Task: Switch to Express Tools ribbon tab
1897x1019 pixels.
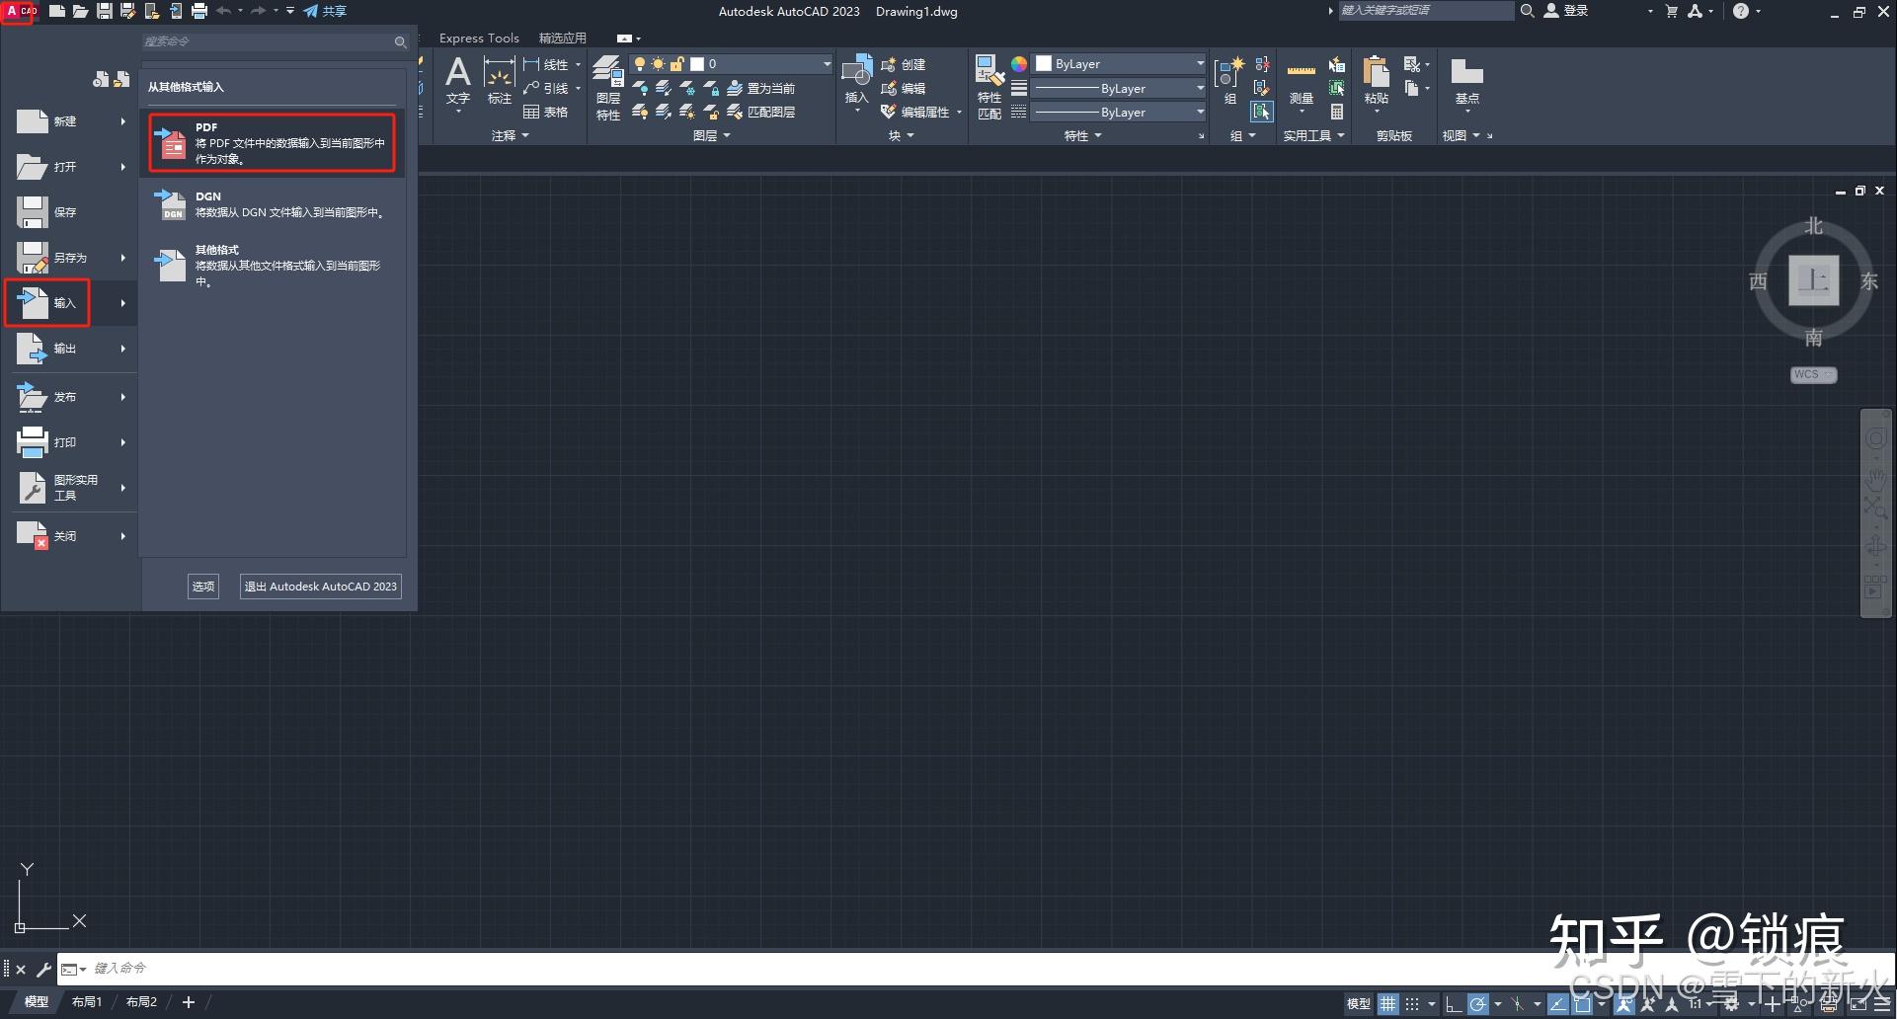Action: click(x=479, y=39)
